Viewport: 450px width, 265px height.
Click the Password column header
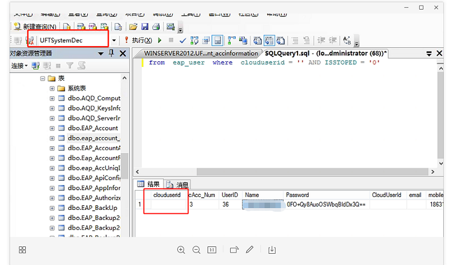[x=298, y=195]
